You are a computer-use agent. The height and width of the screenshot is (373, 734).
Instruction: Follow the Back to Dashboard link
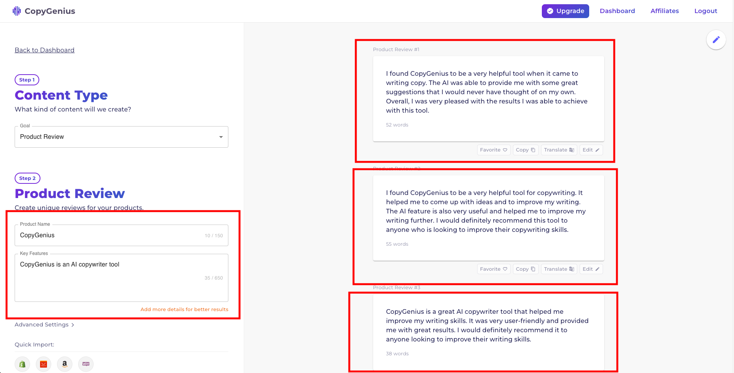pos(44,50)
